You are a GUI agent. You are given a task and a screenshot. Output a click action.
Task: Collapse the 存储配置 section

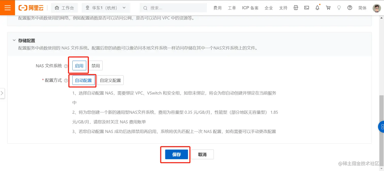coord(14,40)
